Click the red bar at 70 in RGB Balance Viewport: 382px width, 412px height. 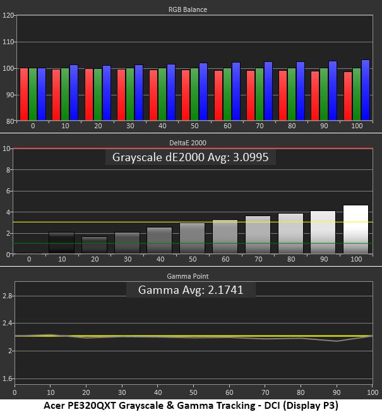point(251,95)
